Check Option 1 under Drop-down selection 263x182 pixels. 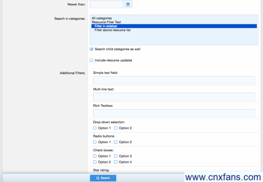coord(95,128)
